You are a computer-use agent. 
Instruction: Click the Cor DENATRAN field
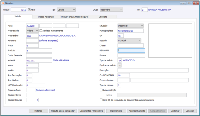click(x=123, y=75)
